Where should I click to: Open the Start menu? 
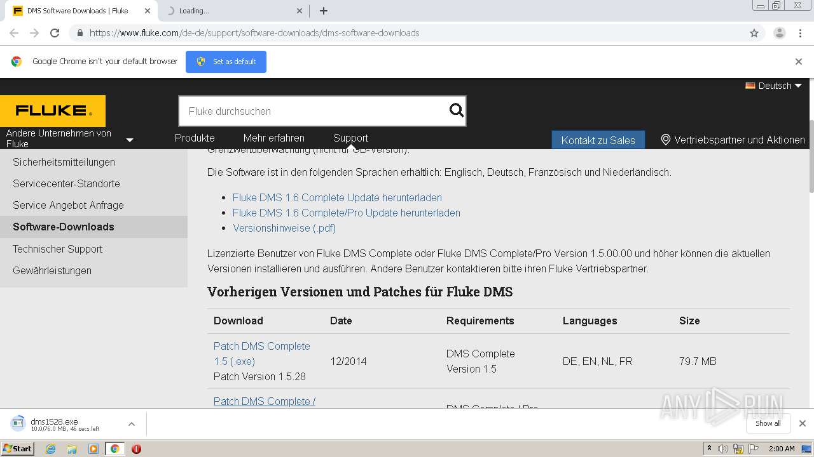17,449
